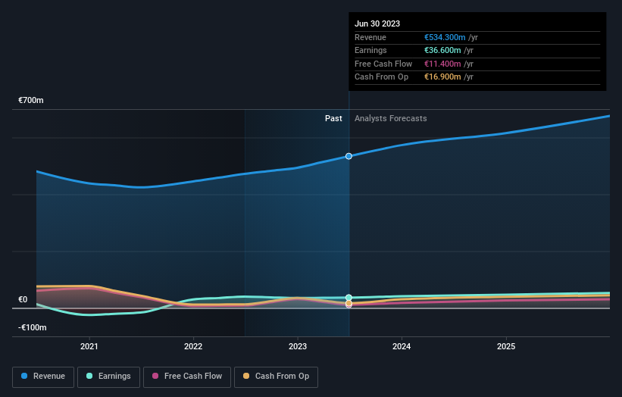The width and height of the screenshot is (622, 397).
Task: Click the Free Cash Flow label in tooltip
Action: click(383, 64)
